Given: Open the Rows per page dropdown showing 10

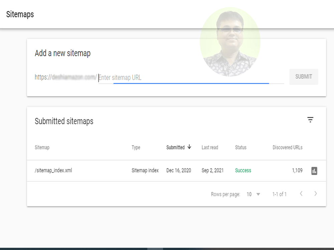Looking at the screenshot, I should tap(253, 194).
